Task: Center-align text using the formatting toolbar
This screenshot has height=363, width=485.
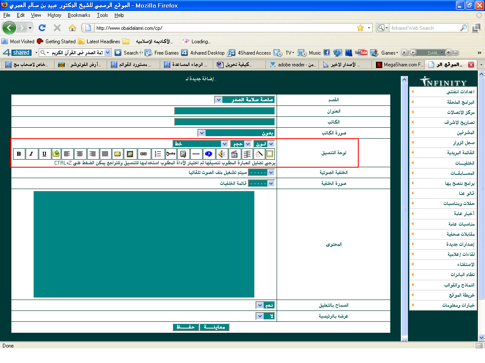Action: click(x=80, y=154)
